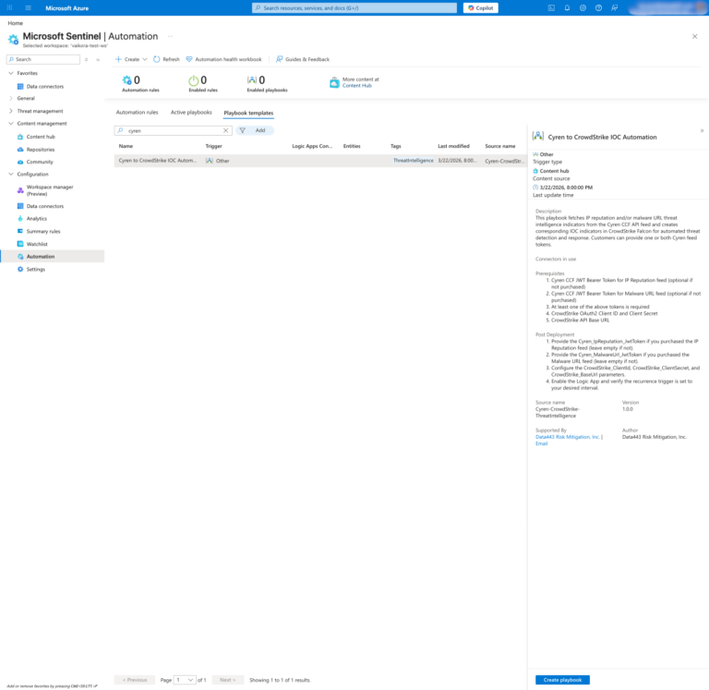Open the page number dropdown

185,680
